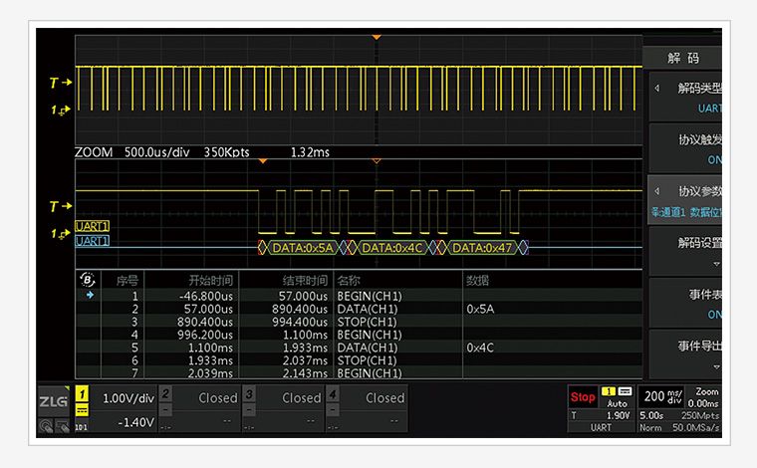Click the circular B bus icon in table header
Viewport: 757px width, 468px height.
pos(87,281)
